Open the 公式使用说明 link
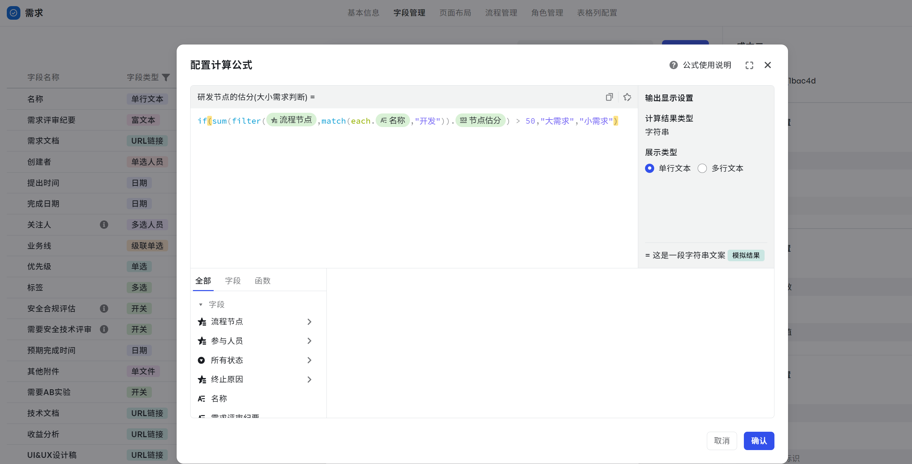The image size is (912, 464). click(x=707, y=65)
